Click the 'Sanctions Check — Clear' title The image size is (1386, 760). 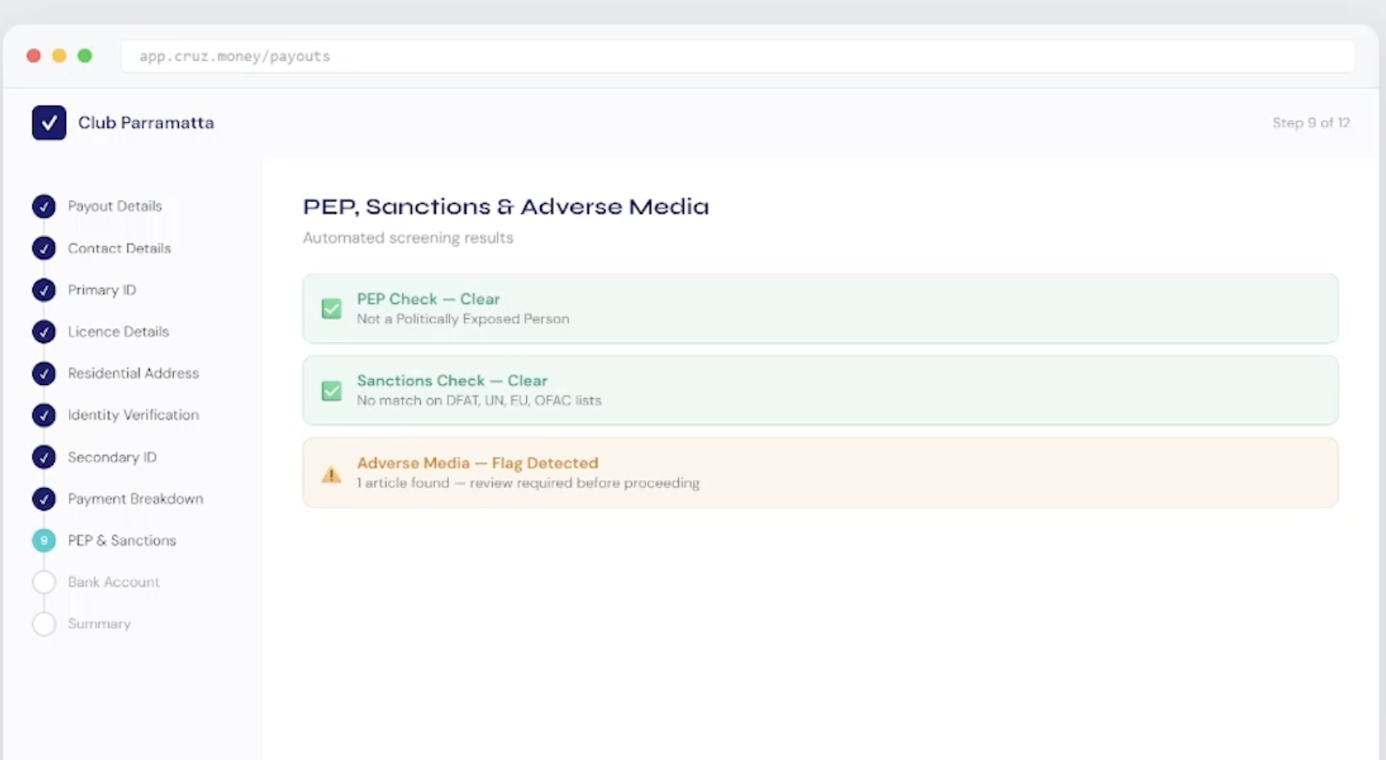452,381
